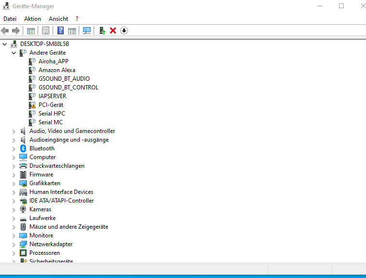Click the Geräte-Manager title bar icon
The width and height of the screenshot is (366, 278).
pos(6,6)
